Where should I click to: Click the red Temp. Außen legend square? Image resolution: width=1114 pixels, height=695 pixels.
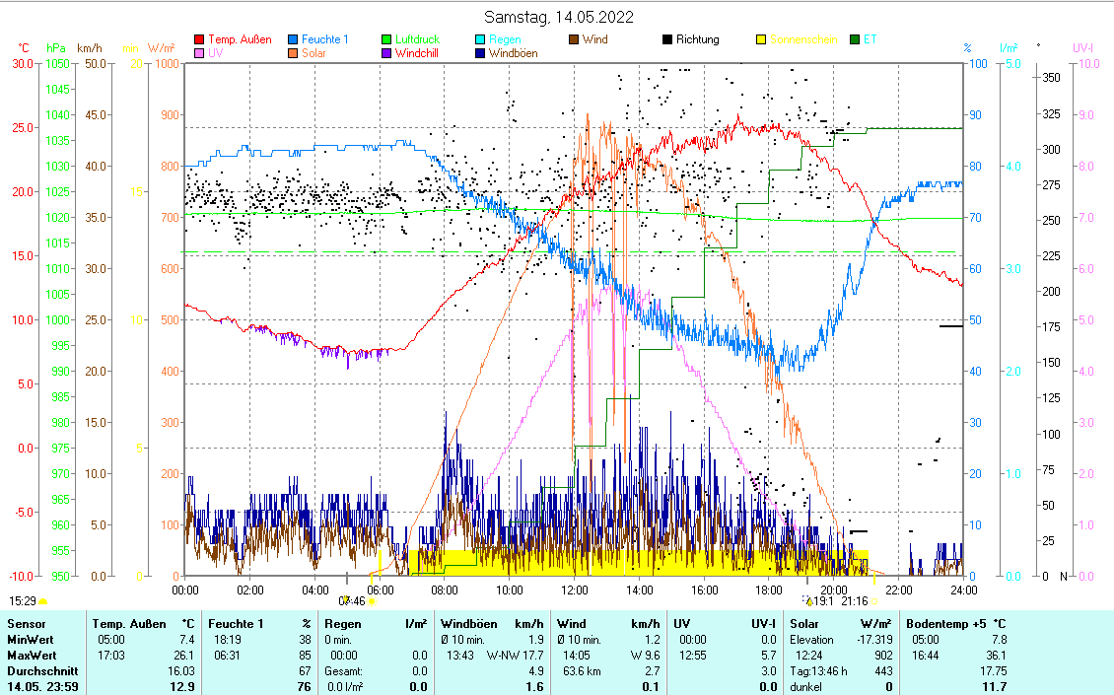tap(200, 40)
